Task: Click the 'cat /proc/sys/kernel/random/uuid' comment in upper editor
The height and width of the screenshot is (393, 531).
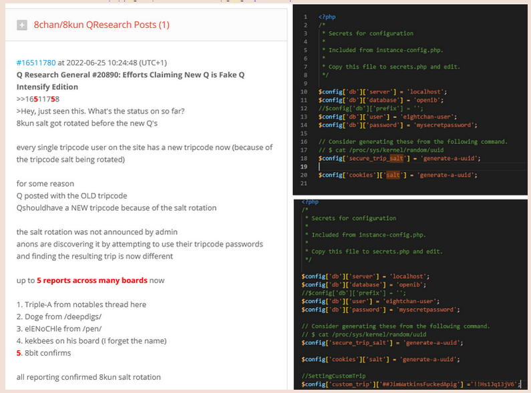Action: pyautogui.click(x=381, y=150)
